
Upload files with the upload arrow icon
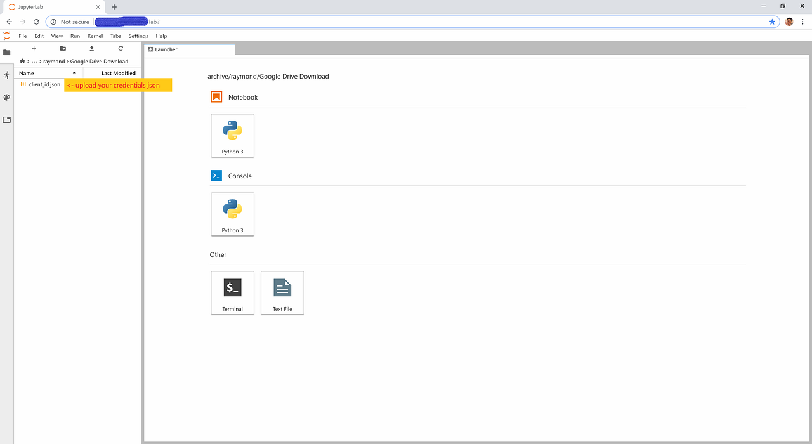(x=91, y=48)
